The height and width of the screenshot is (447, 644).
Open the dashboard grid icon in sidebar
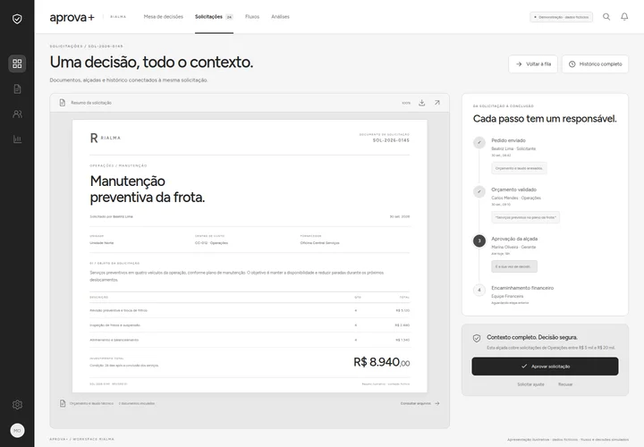[17, 63]
